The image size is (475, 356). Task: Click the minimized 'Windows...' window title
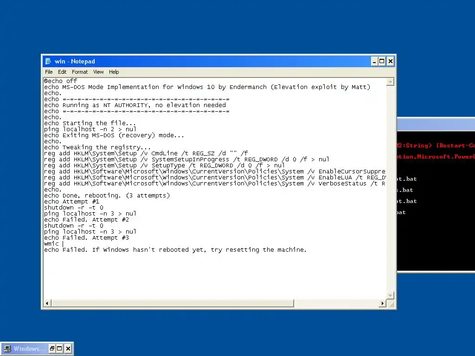tap(29, 349)
